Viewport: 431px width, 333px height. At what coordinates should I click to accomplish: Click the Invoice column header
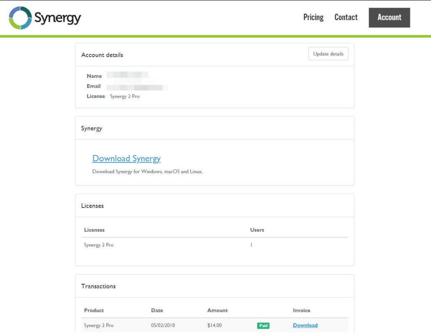point(301,310)
